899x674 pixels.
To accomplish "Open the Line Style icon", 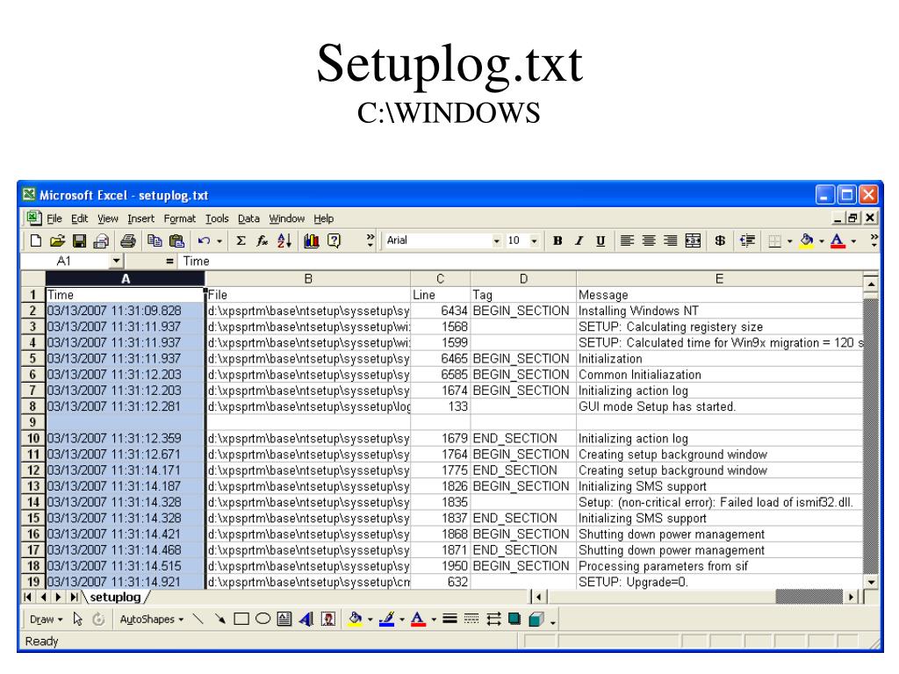I will point(450,619).
